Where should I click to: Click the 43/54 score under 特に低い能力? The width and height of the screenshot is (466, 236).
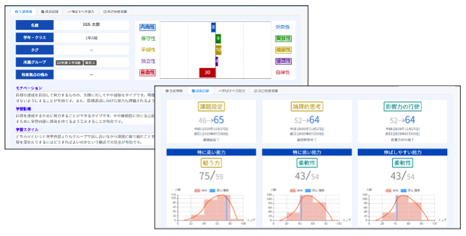click(307, 177)
